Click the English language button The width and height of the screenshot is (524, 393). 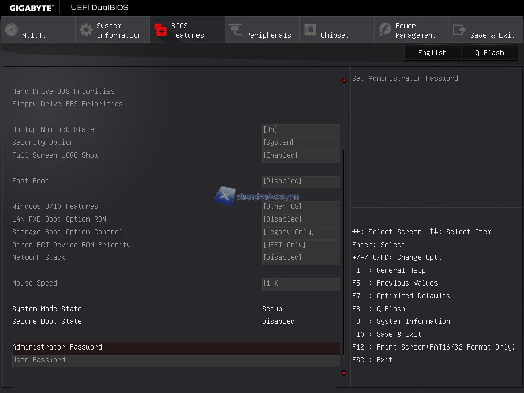(x=432, y=53)
